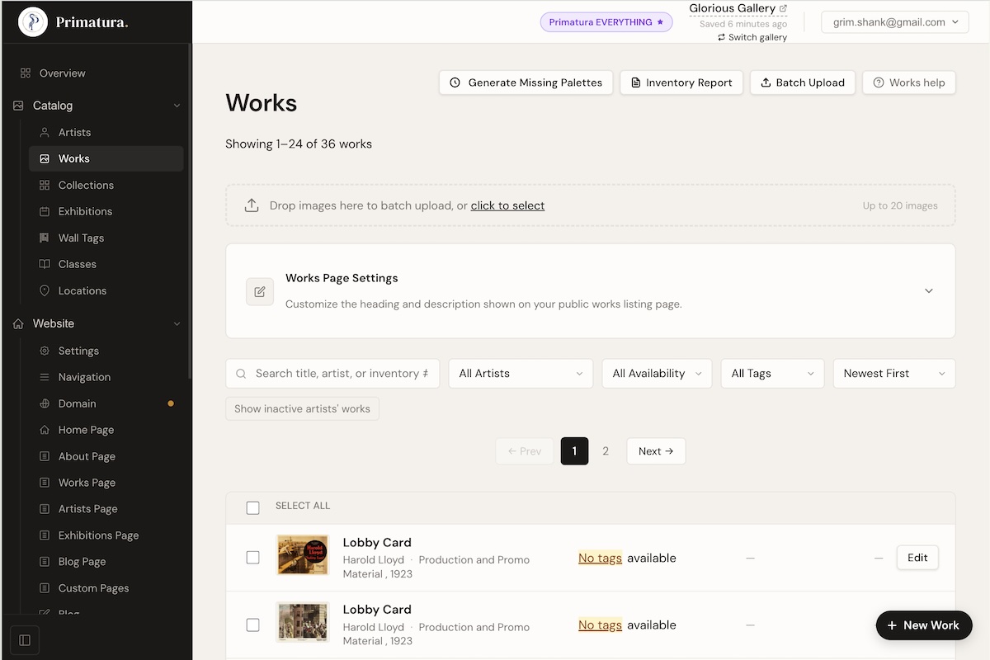The image size is (990, 660).
Task: Click the search title, artist, or inventory field
Action: pos(332,373)
